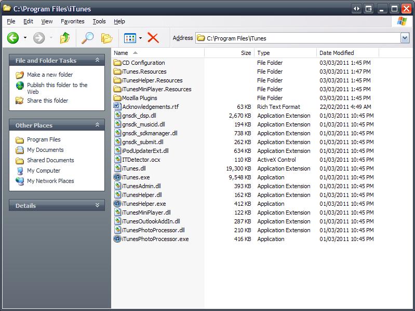Open the Back button history dropdown arrow
The height and width of the screenshot is (311, 415).
tap(25, 38)
